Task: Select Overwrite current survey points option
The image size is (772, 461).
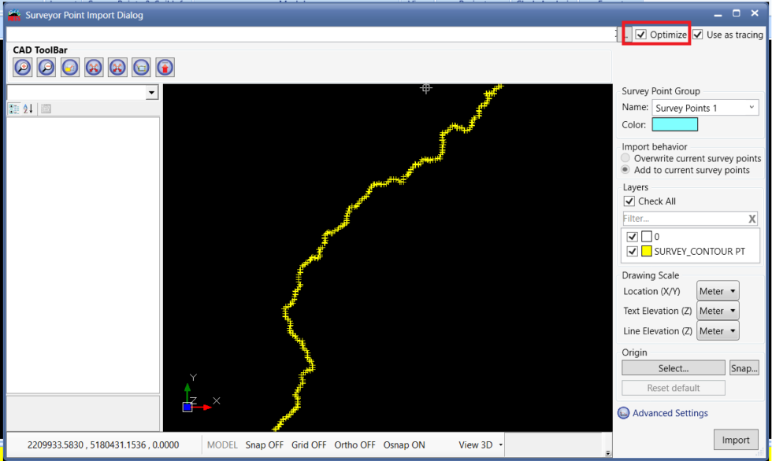Action: (625, 157)
